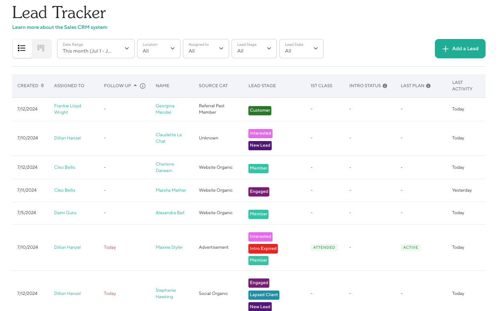This screenshot has width=498, height=311.
Task: Expand the Lead State dropdown
Action: coord(301,49)
